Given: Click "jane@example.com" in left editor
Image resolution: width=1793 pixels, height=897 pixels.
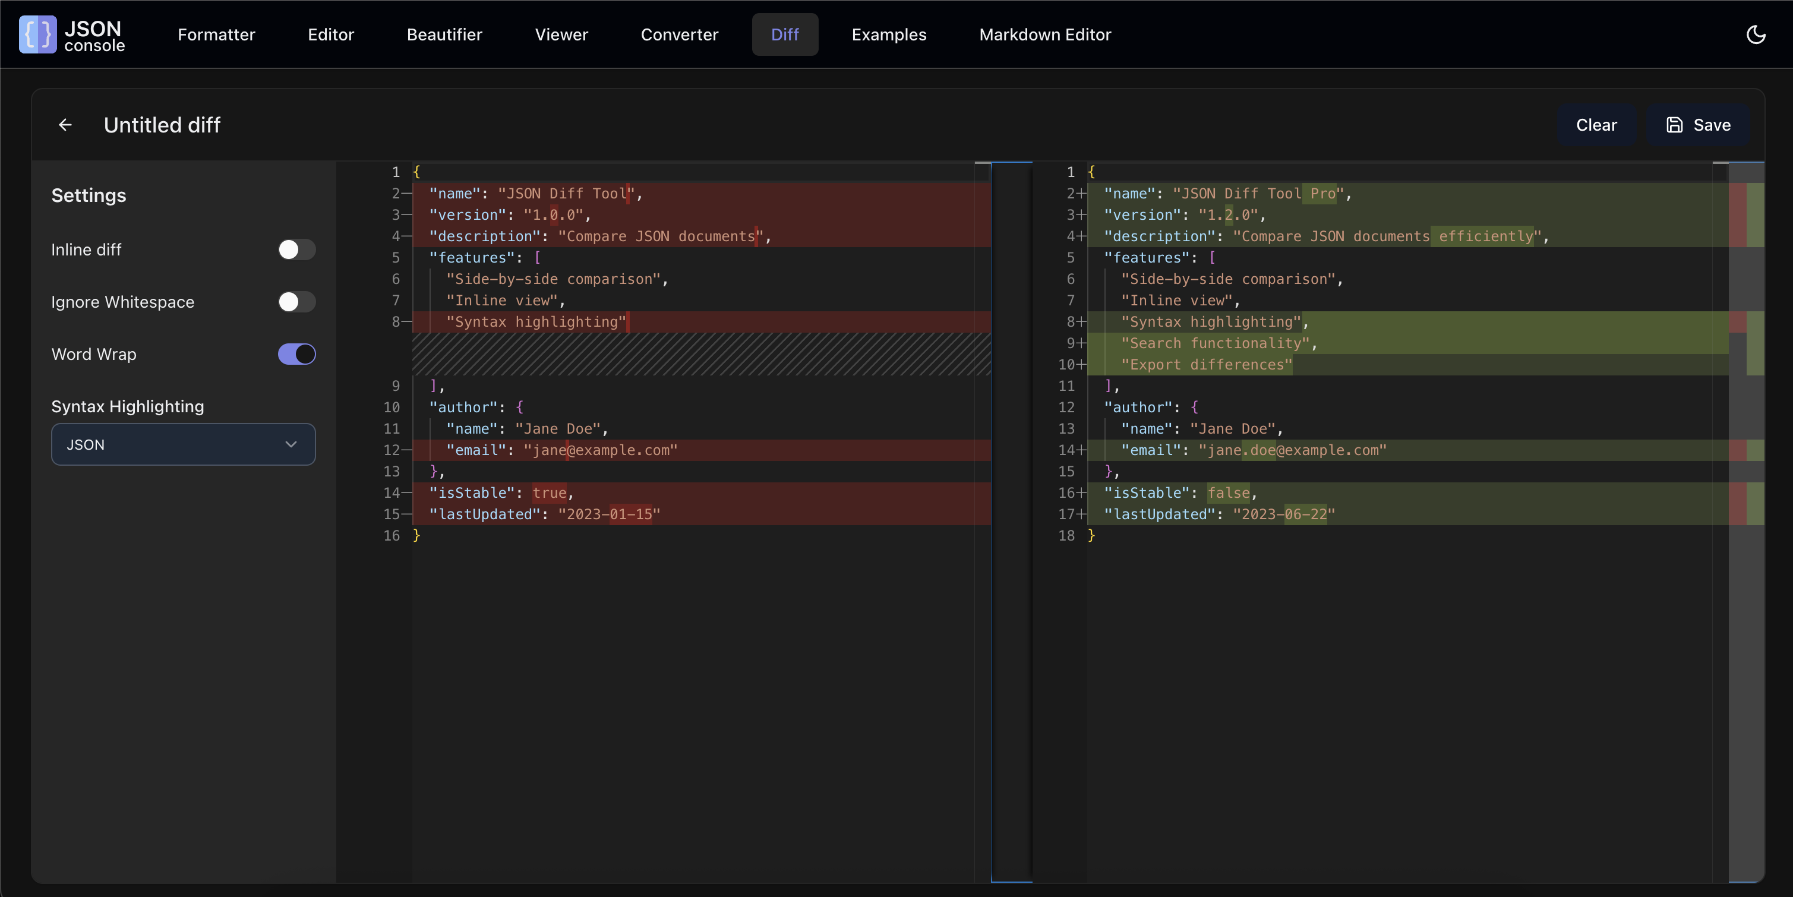Looking at the screenshot, I should [601, 450].
